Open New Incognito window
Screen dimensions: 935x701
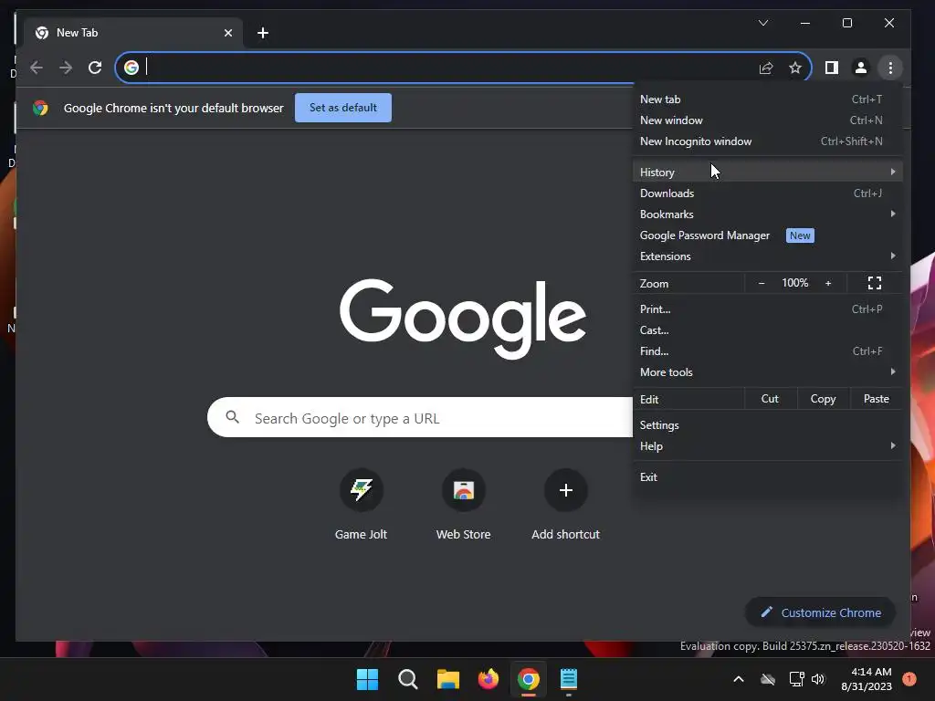pyautogui.click(x=768, y=141)
